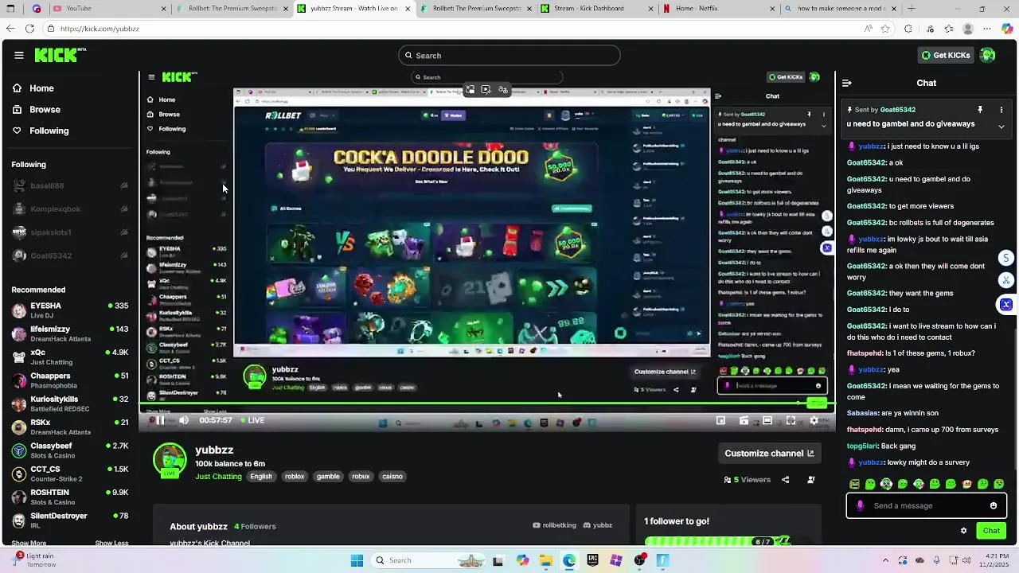Image resolution: width=1019 pixels, height=573 pixels.
Task: Open the Kick hamburger menu
Action: click(x=19, y=55)
